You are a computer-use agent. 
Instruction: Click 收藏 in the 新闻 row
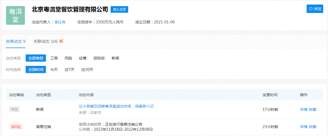click(313, 109)
